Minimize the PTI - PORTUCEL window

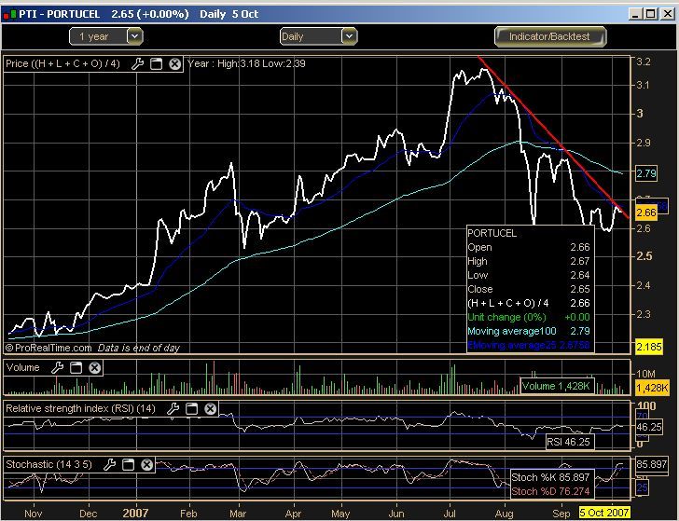635,14
